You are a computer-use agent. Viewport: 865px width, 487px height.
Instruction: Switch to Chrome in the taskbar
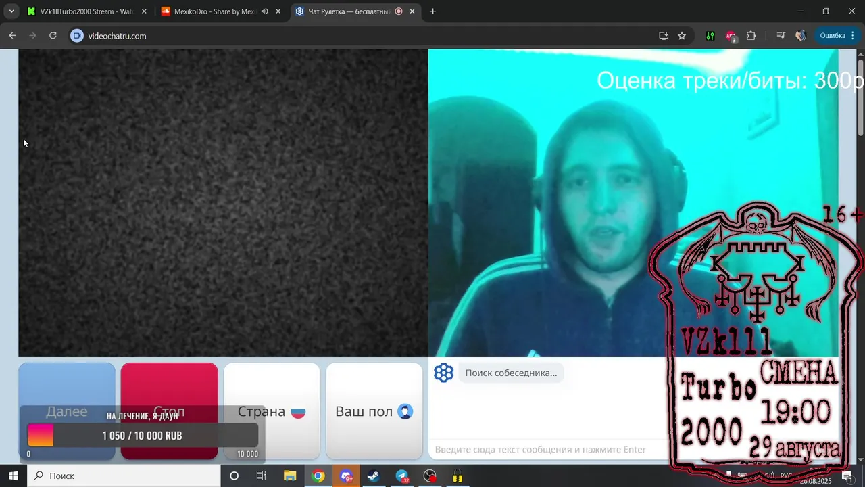318,476
